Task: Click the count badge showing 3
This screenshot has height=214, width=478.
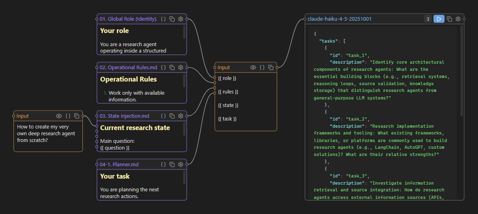Action: pos(428,19)
